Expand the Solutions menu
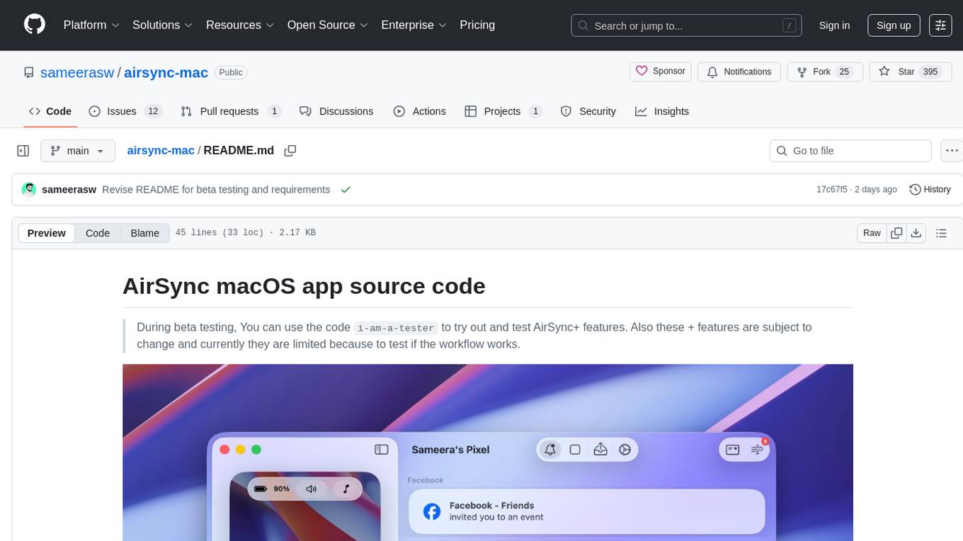The height and width of the screenshot is (541, 963). (163, 25)
